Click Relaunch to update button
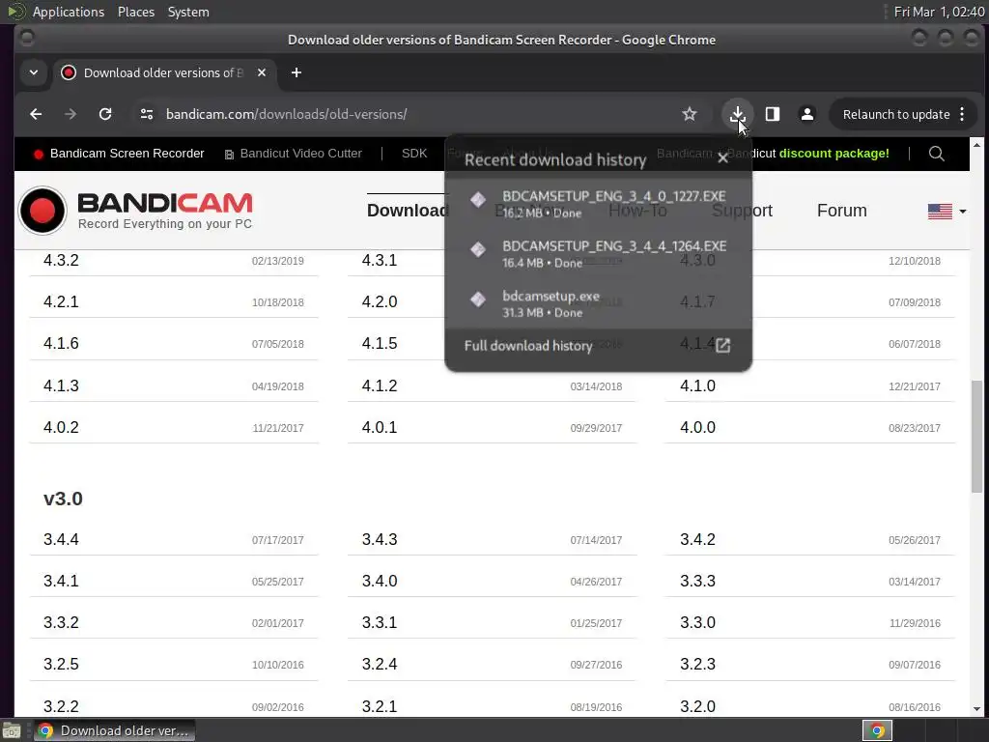The width and height of the screenshot is (989, 742). (x=895, y=114)
